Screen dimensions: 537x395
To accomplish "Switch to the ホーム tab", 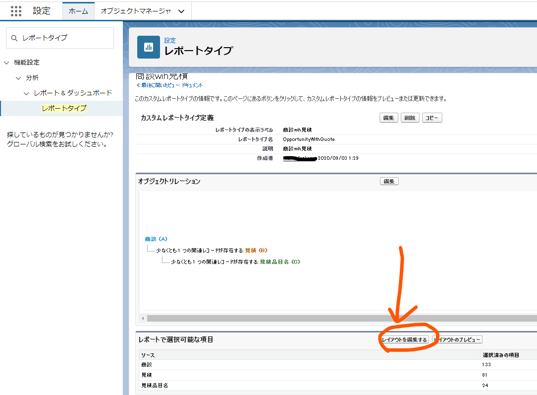I will click(x=78, y=11).
